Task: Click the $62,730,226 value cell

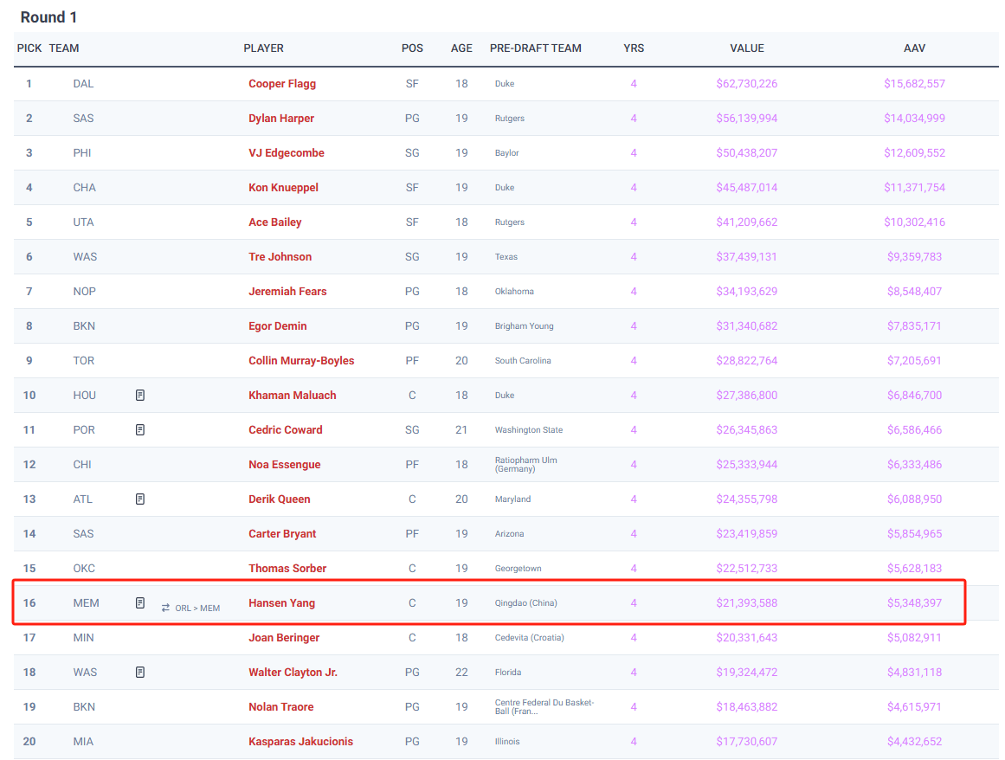Action: click(747, 84)
